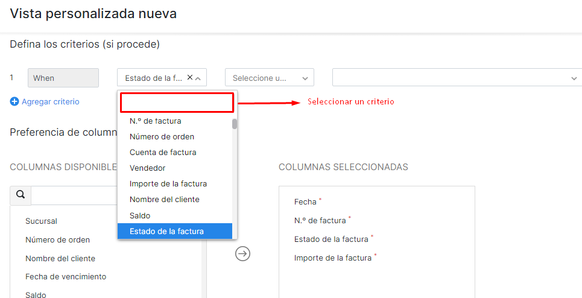Image resolution: width=582 pixels, height=298 pixels.
Task: Pick Saldo from the dropdown options
Action: pyautogui.click(x=140, y=215)
